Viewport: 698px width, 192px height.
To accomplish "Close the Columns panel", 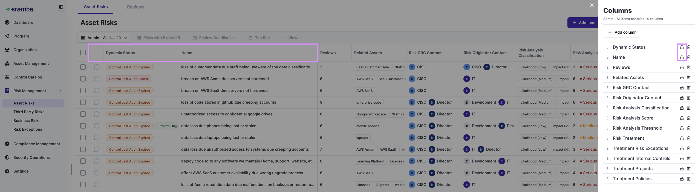I will coord(592,5).
